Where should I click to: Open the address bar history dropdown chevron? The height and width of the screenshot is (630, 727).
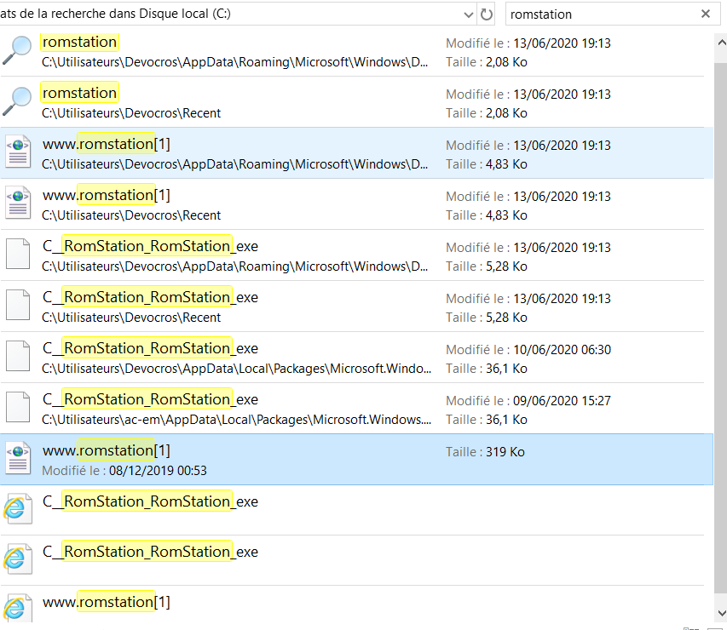(x=469, y=14)
